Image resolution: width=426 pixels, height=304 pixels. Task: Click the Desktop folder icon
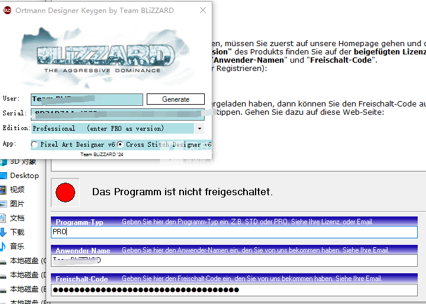tap(4, 176)
